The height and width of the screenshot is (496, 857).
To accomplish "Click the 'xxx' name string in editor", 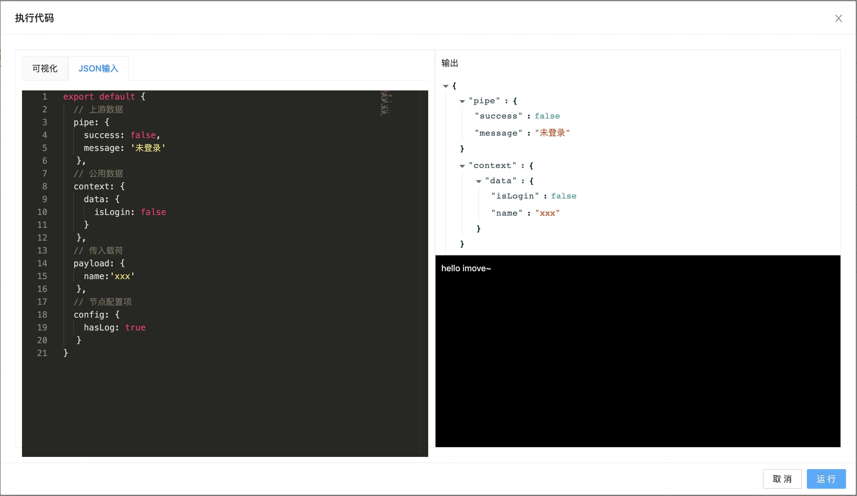I will click(x=122, y=276).
